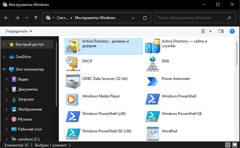The width and height of the screenshot is (240, 148).
Task: Expand the Видео tree node
Action: point(7,79)
